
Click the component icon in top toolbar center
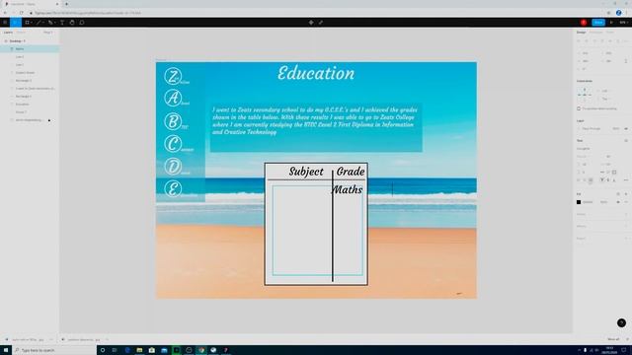[x=311, y=23]
